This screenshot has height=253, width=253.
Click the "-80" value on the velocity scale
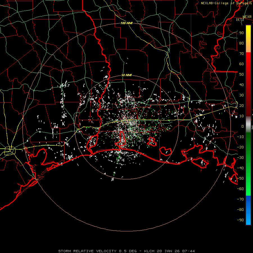[240, 210]
